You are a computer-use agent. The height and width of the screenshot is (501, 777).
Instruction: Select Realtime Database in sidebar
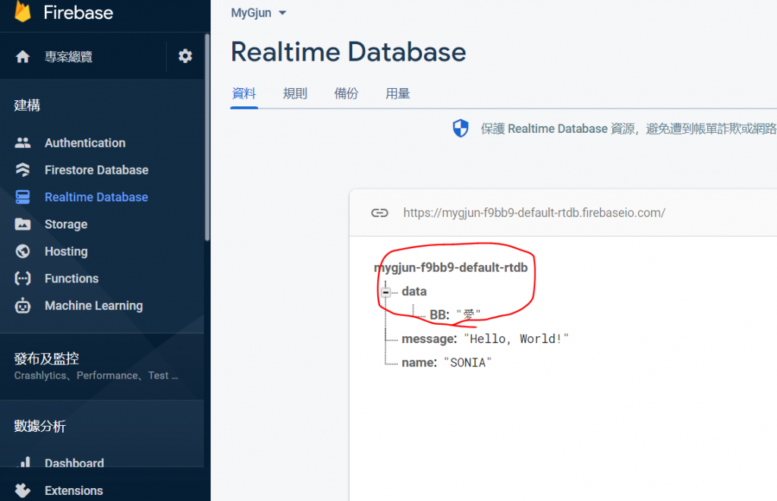96,197
